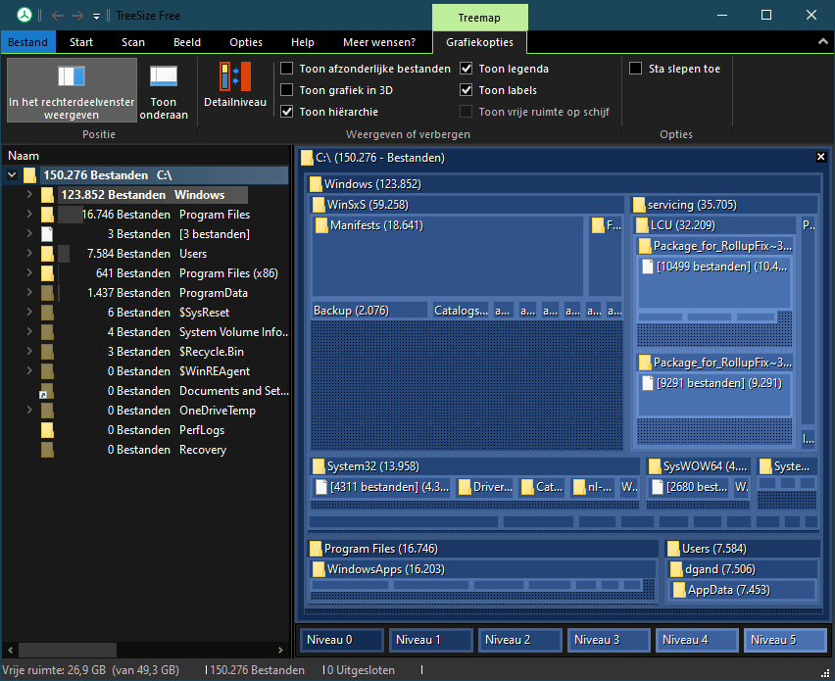Image resolution: width=835 pixels, height=681 pixels.
Task: Toggle Toon vrije ruimte op schijf checkbox
Action: click(x=466, y=112)
